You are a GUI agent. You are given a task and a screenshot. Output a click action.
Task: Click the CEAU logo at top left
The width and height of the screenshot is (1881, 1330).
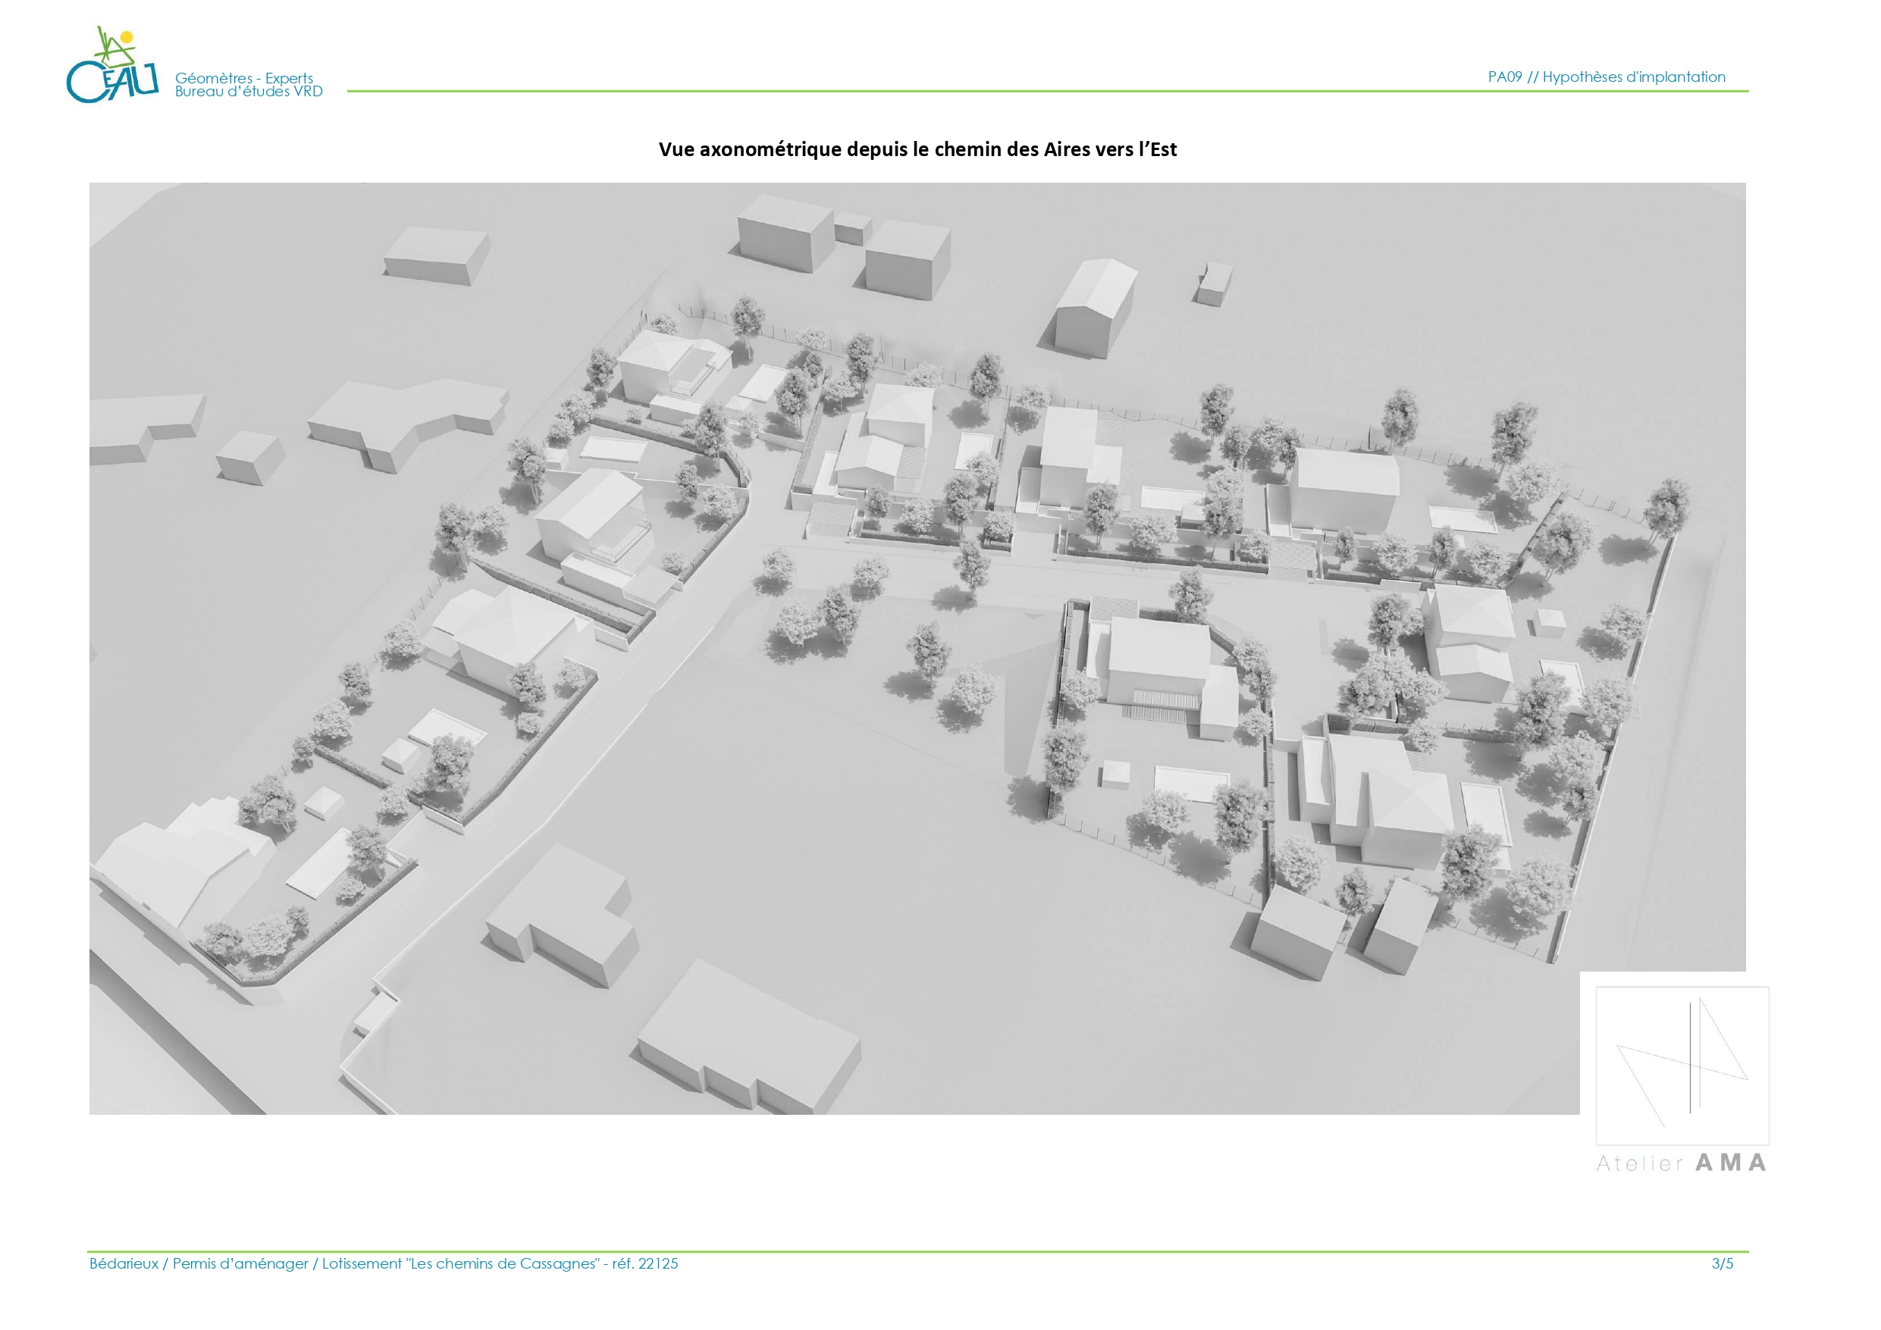click(x=112, y=65)
